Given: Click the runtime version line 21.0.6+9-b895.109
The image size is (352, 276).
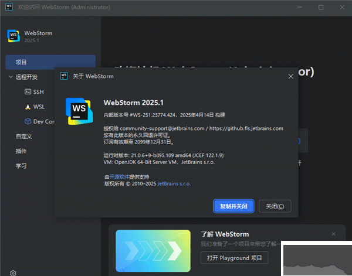Looking at the screenshot, I should point(164,155).
